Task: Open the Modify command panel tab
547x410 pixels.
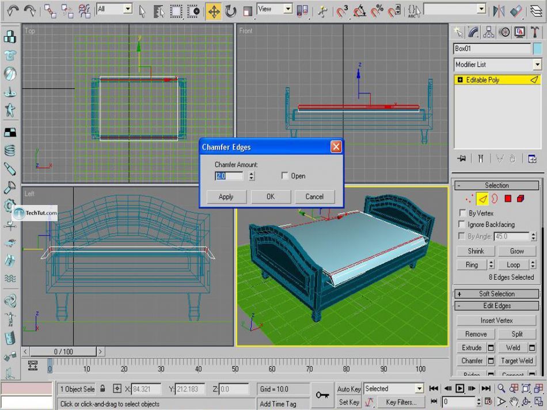Action: 473,32
